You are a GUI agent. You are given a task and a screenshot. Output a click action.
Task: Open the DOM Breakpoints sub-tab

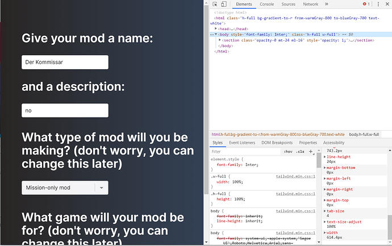pyautogui.click(x=277, y=143)
